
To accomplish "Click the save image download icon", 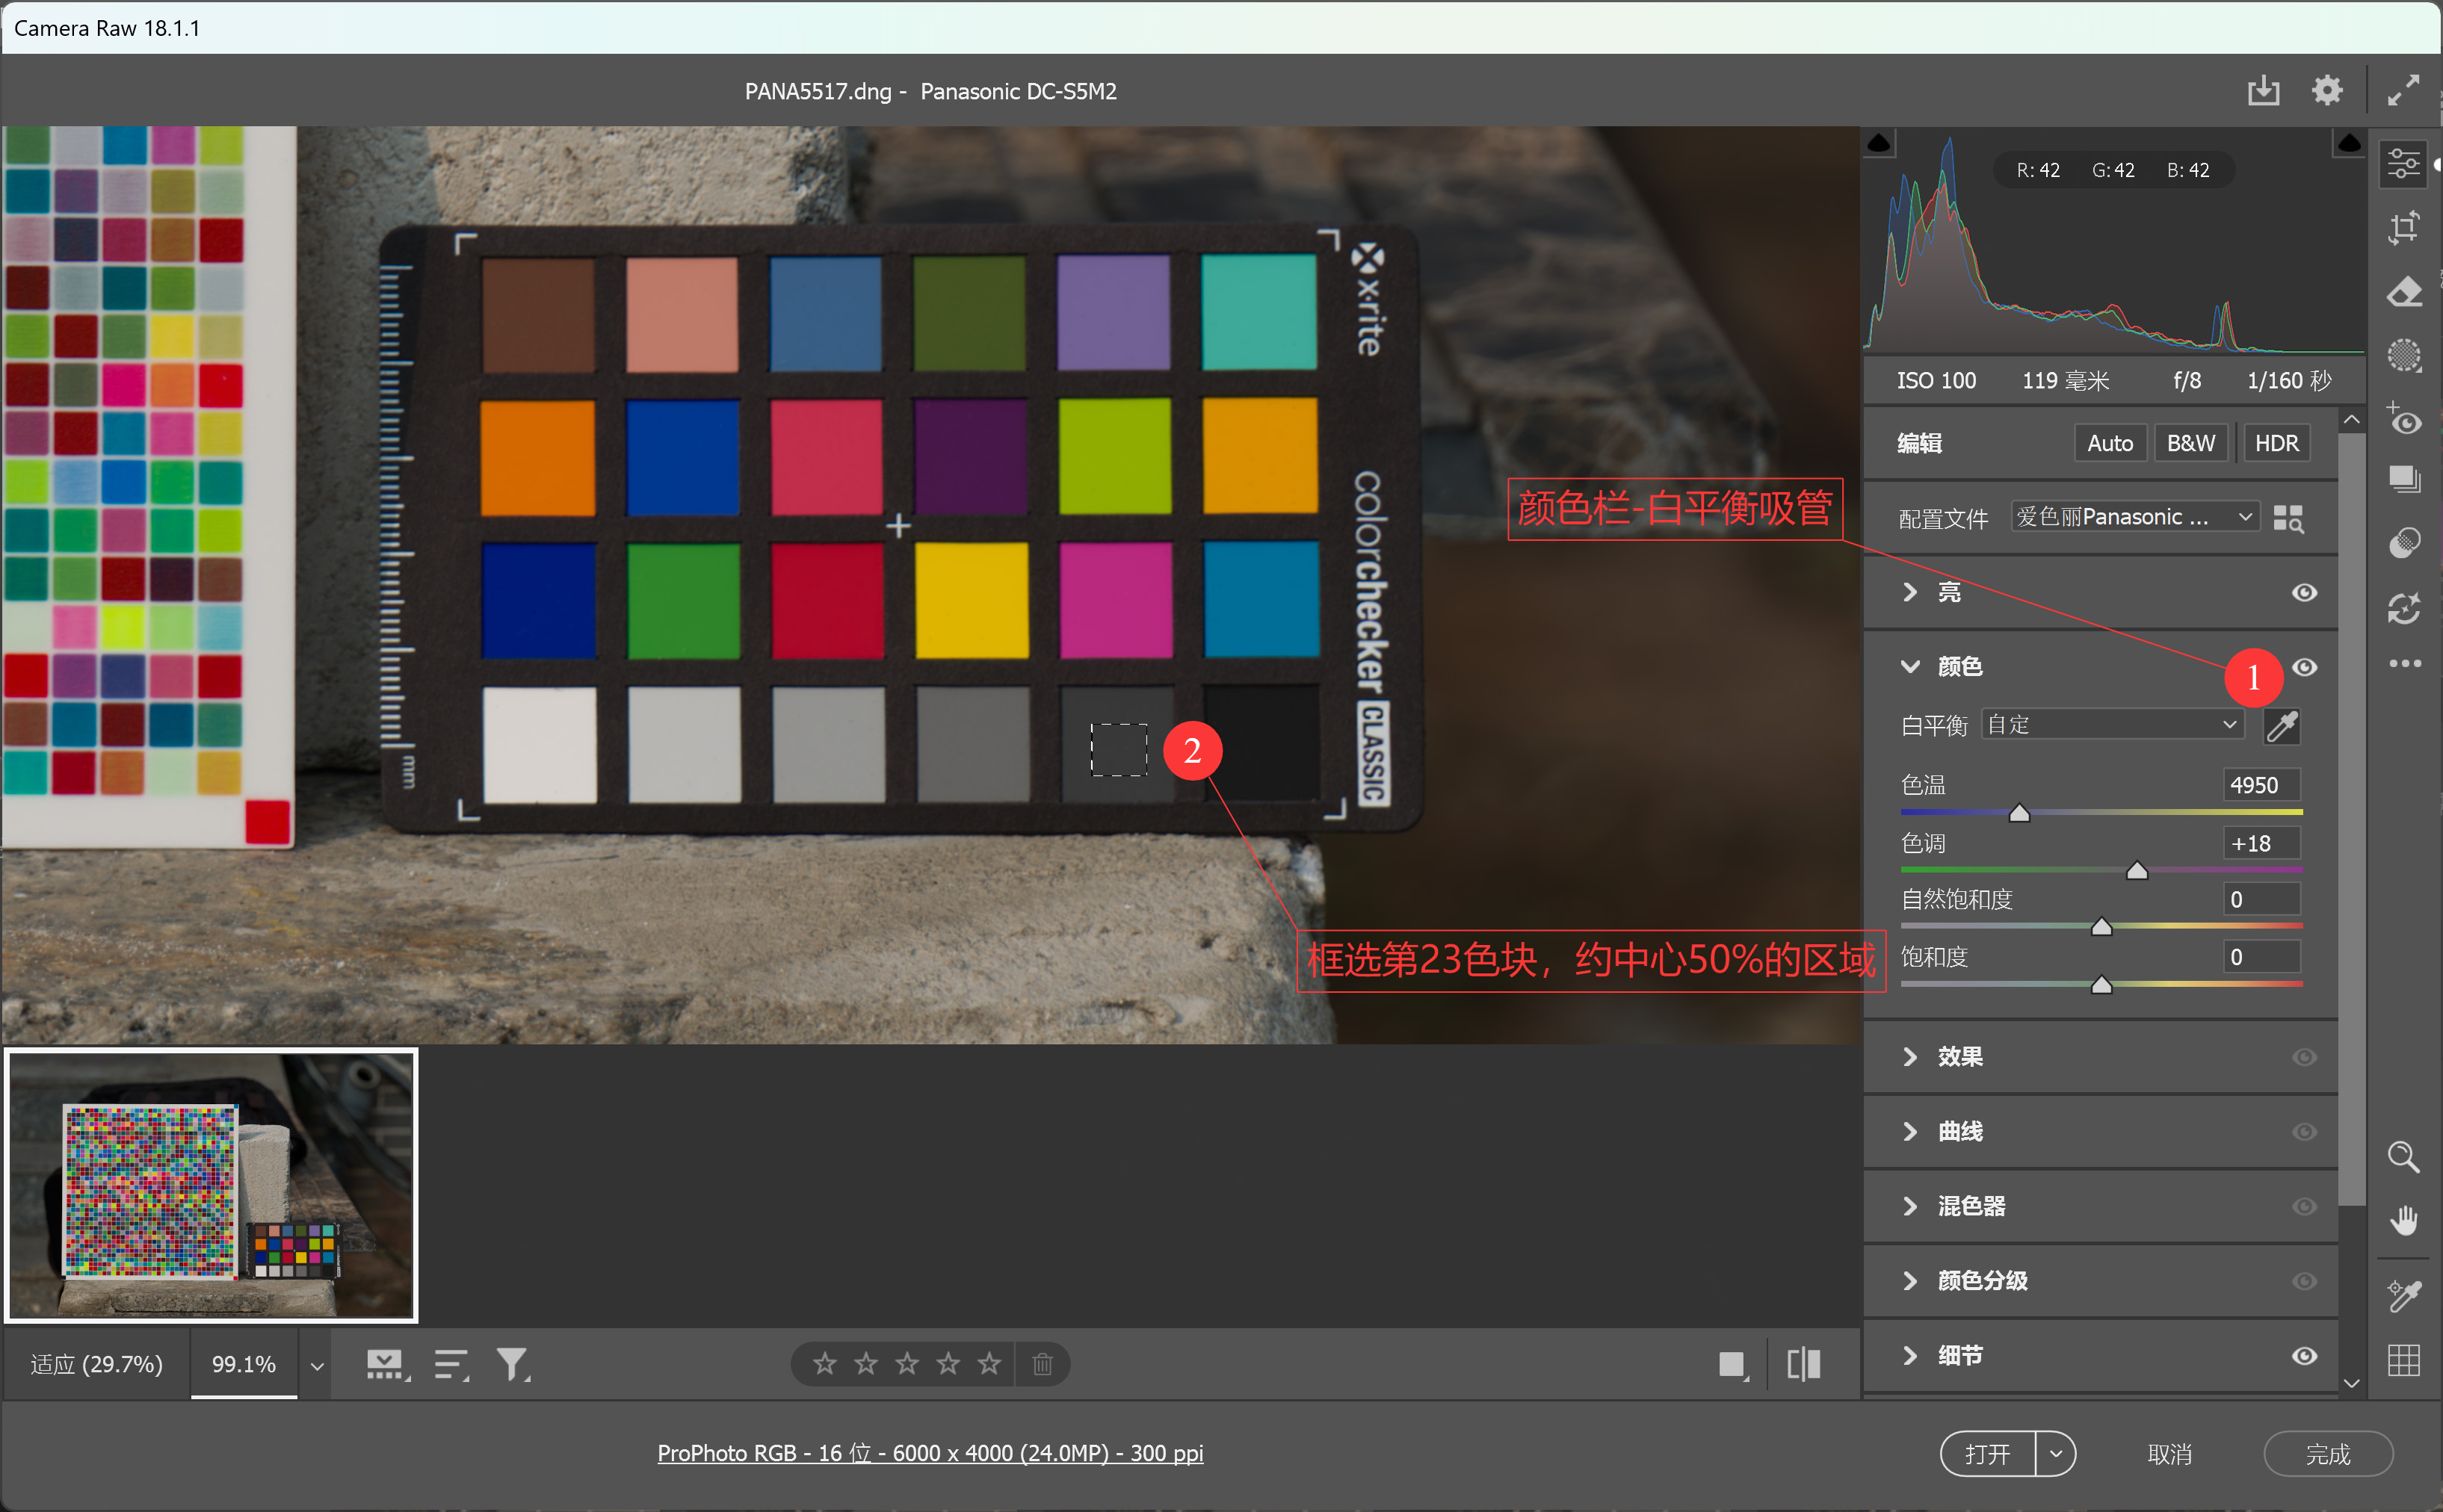I will [x=2263, y=90].
